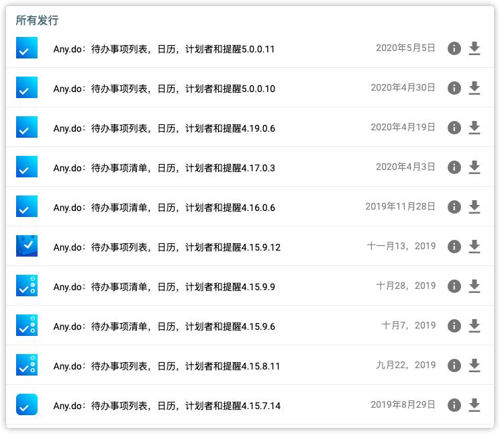Download Any.do version 4.16.0.6
The image size is (500, 434).
(474, 207)
